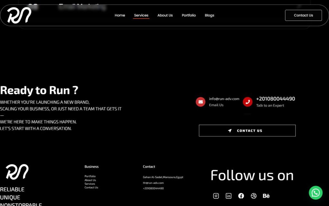Image resolution: width=329 pixels, height=206 pixels.
Task: Click the Email Us label
Action: [216, 105]
